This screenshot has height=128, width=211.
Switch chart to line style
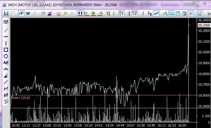157,14
